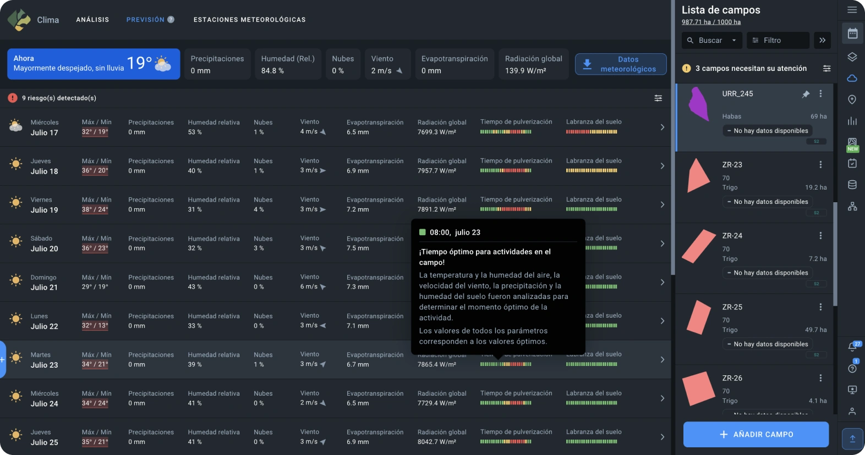Open ZR-23 field options menu

click(x=820, y=165)
